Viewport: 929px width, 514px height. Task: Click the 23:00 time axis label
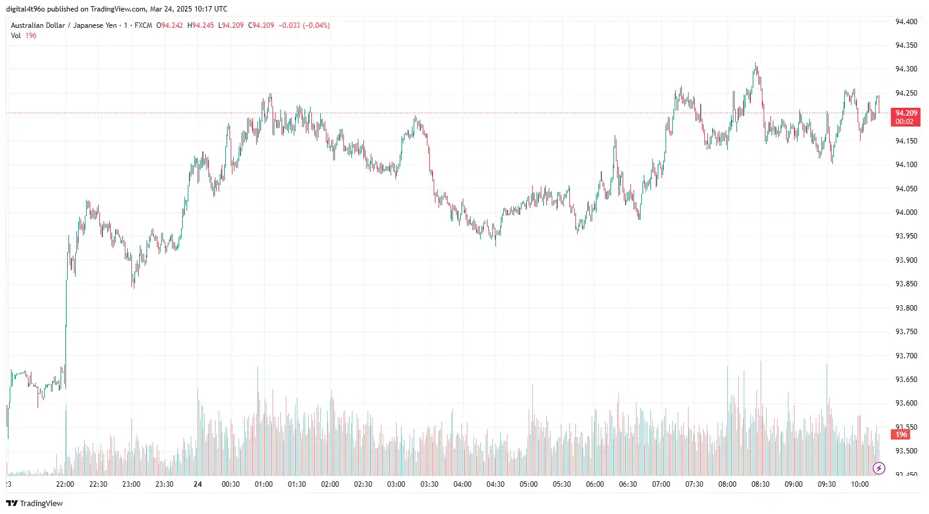click(131, 484)
